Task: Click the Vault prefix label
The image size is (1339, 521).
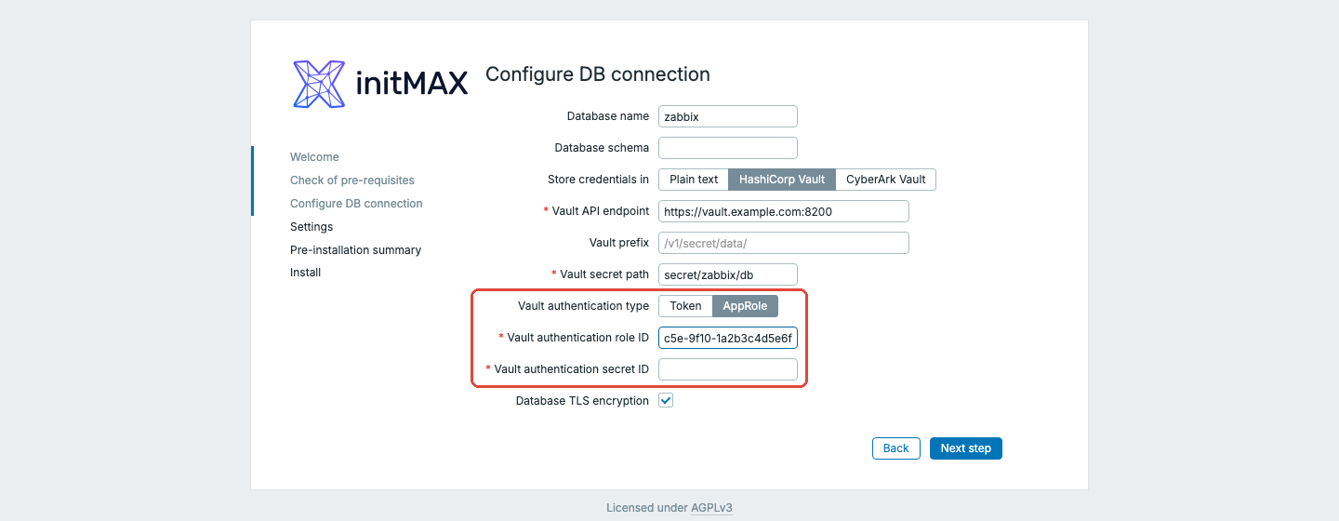Action: pyautogui.click(x=619, y=243)
